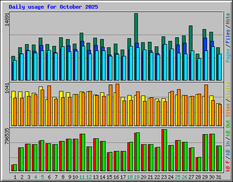
Task: Click the blue files bar for day 29
Action: [x=205, y=44]
